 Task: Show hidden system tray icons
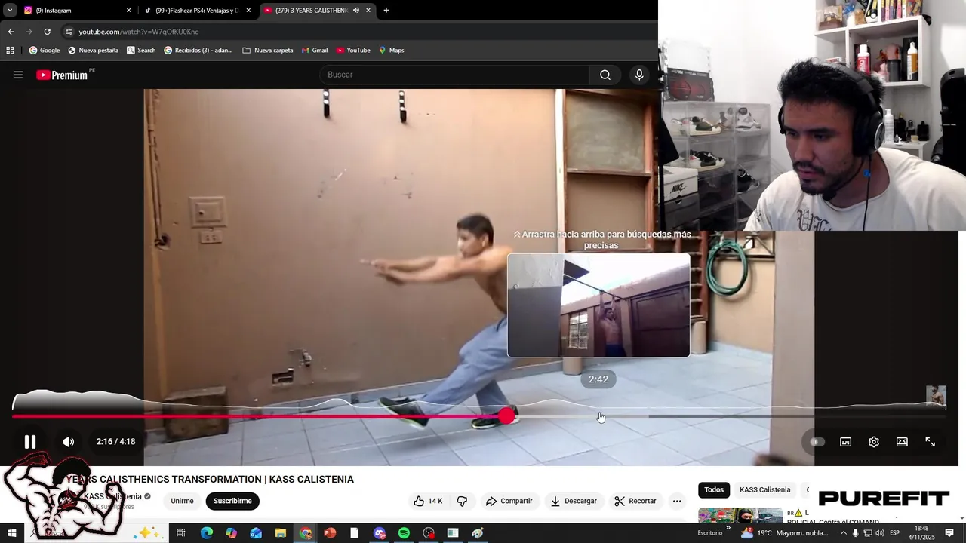[x=844, y=533]
